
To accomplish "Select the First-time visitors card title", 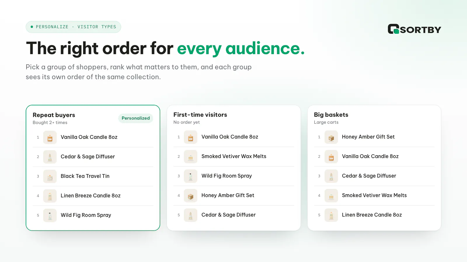I will tap(200, 115).
